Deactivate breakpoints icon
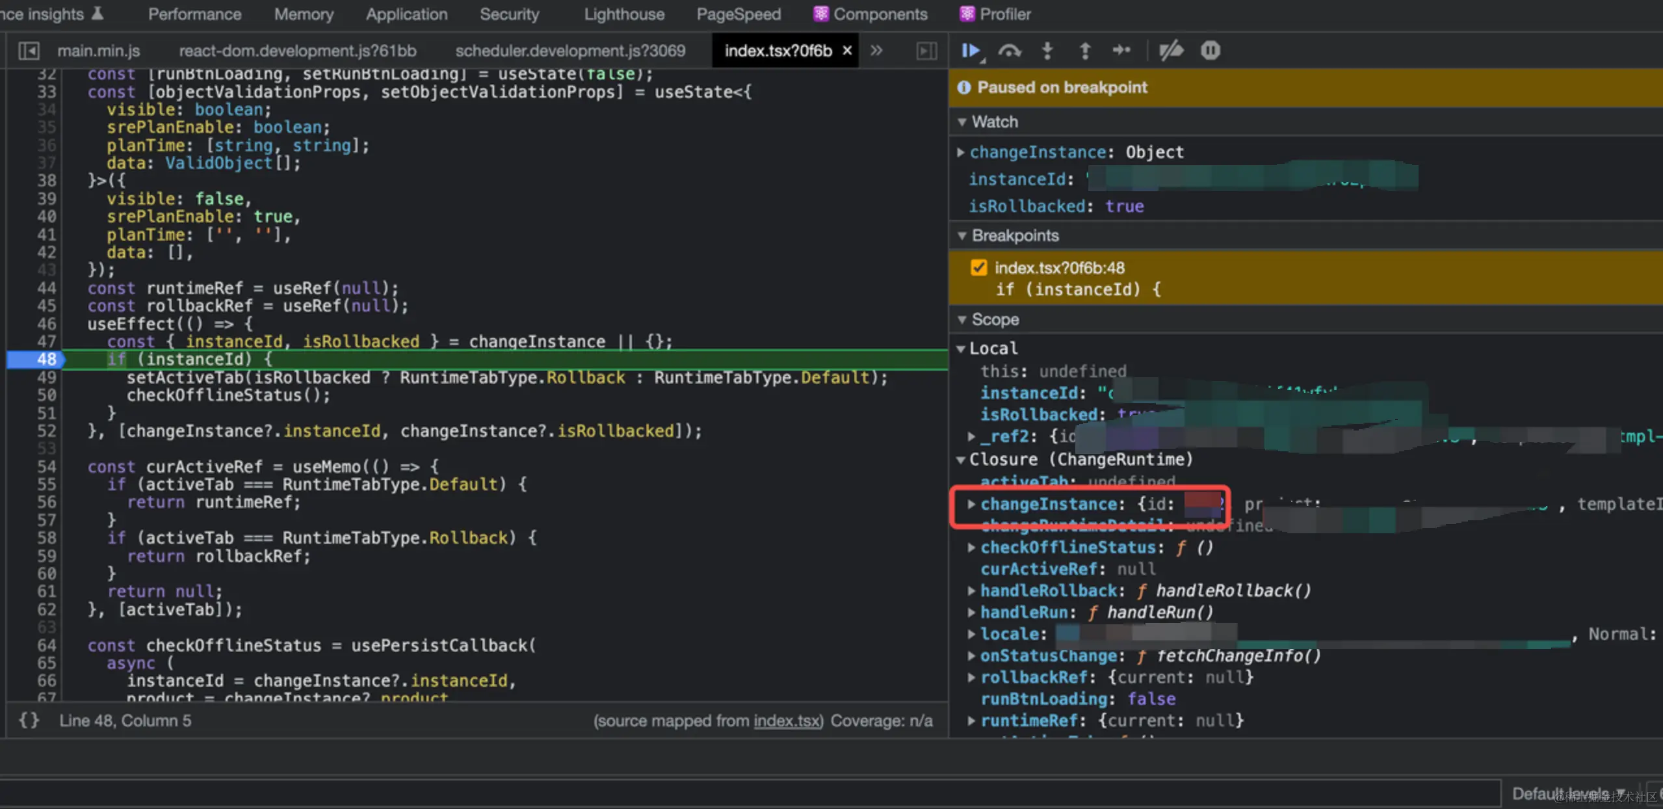The image size is (1663, 809). pyautogui.click(x=1171, y=50)
